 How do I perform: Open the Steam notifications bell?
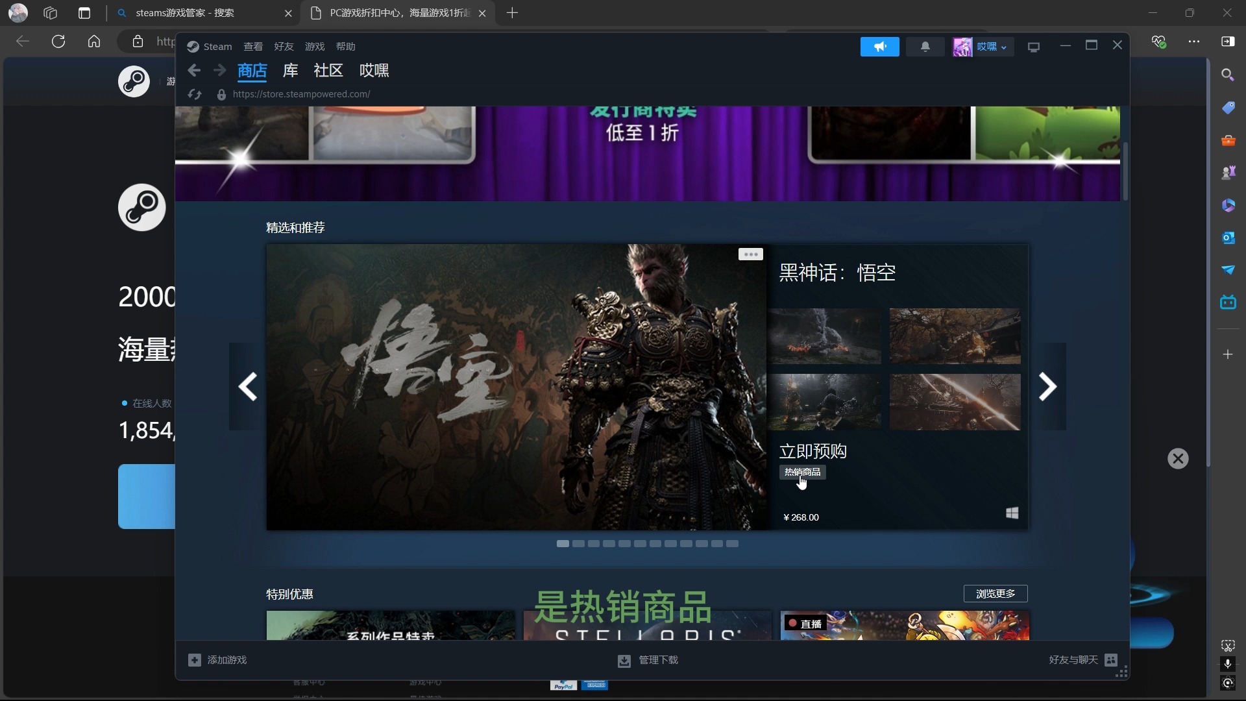(925, 47)
